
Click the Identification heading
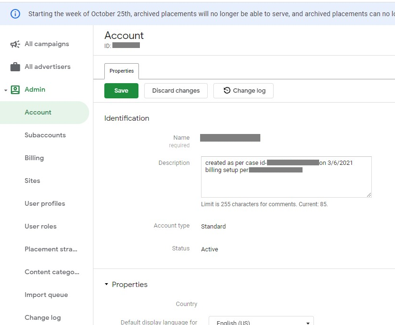[x=127, y=118]
